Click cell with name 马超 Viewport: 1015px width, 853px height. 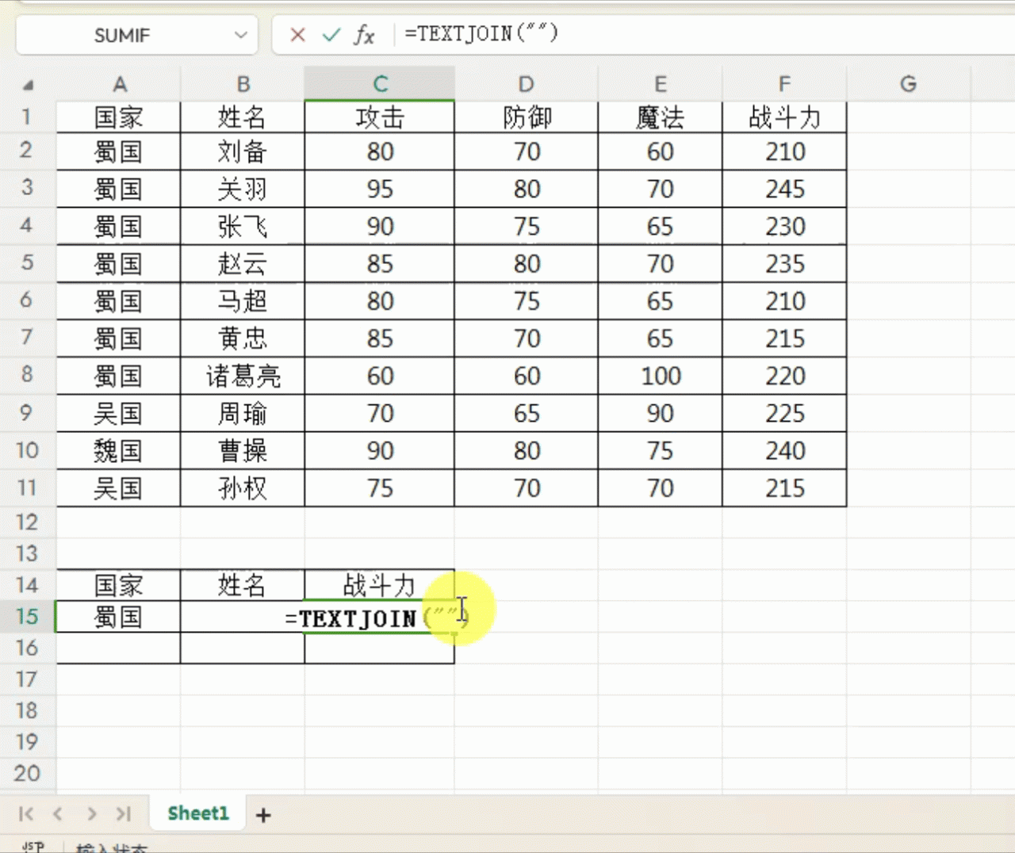click(x=243, y=301)
